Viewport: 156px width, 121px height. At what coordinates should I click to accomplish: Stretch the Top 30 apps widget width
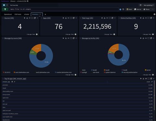tap(146, 79)
